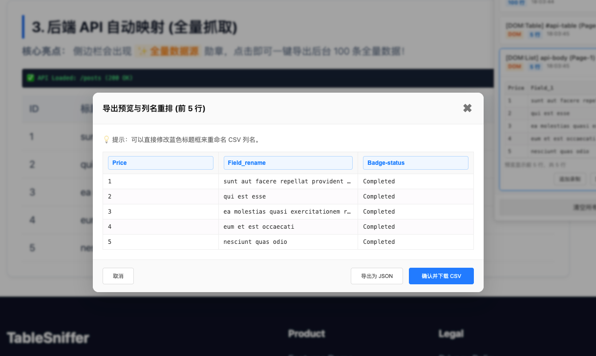Close the export preview modal
The width and height of the screenshot is (596, 356).
coord(467,108)
